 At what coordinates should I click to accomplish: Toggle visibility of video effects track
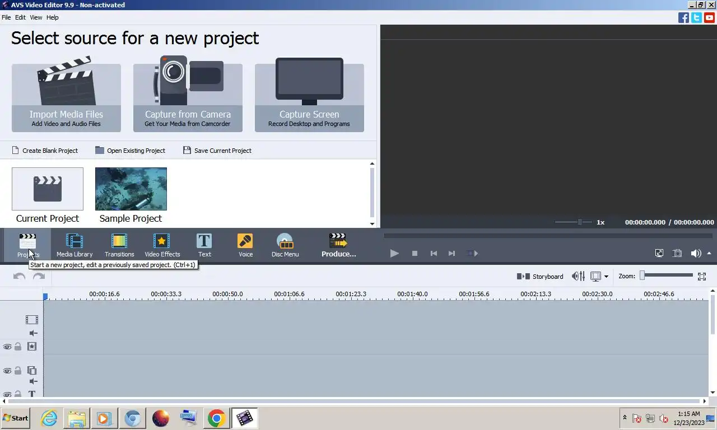pyautogui.click(x=7, y=347)
